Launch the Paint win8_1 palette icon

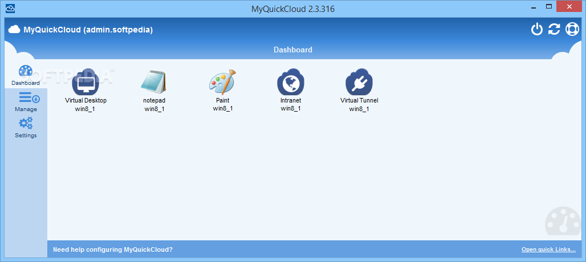[222, 82]
